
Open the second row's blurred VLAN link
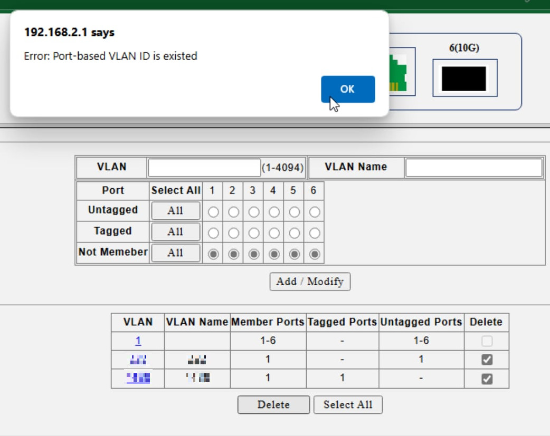tap(138, 360)
